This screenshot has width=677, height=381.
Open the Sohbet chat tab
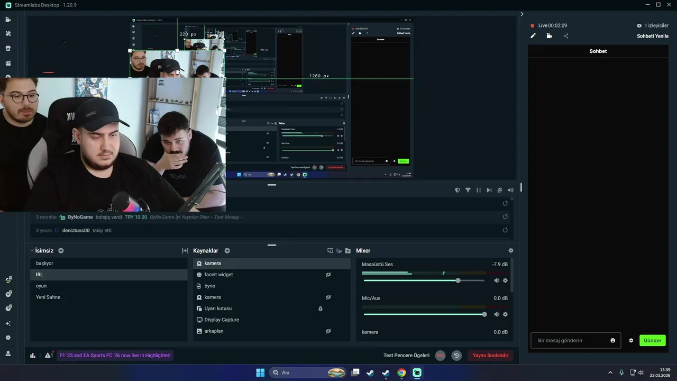tap(598, 51)
